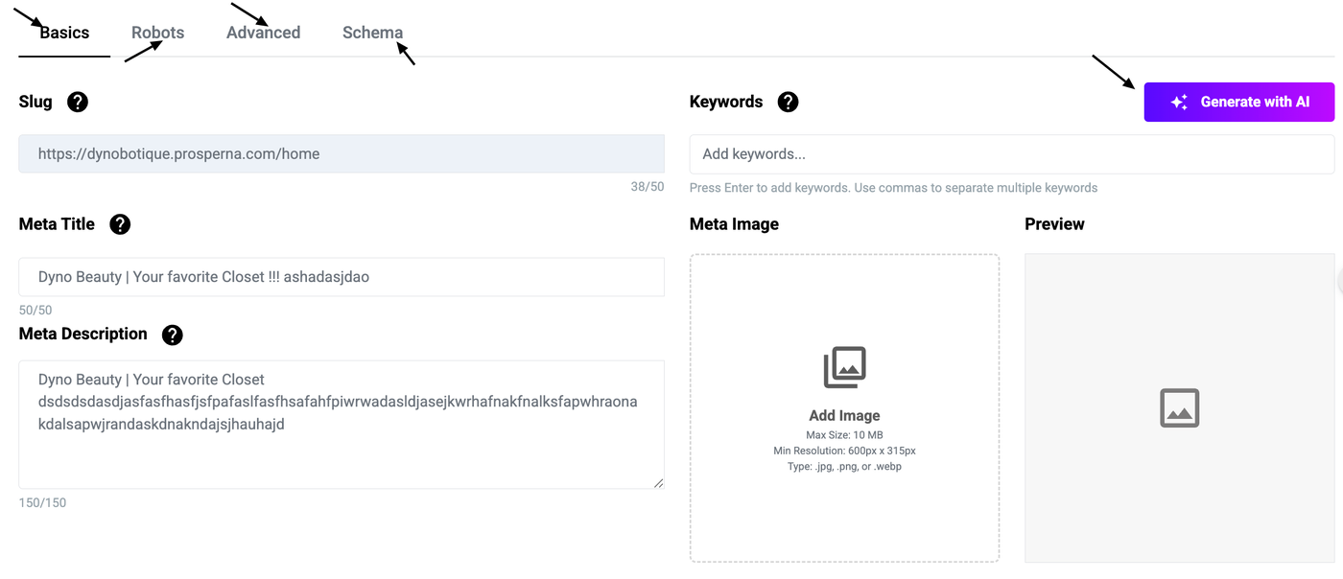This screenshot has height=579, width=1343.
Task: Click the round button at the right edge
Action: coord(1340,281)
